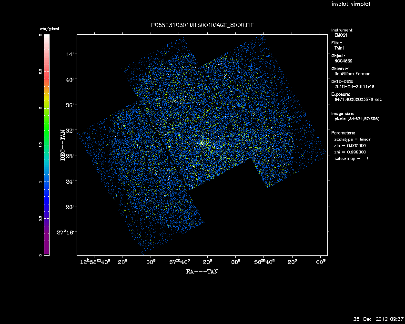Click the 'Object:' heading
405x324 pixels.
338,56
